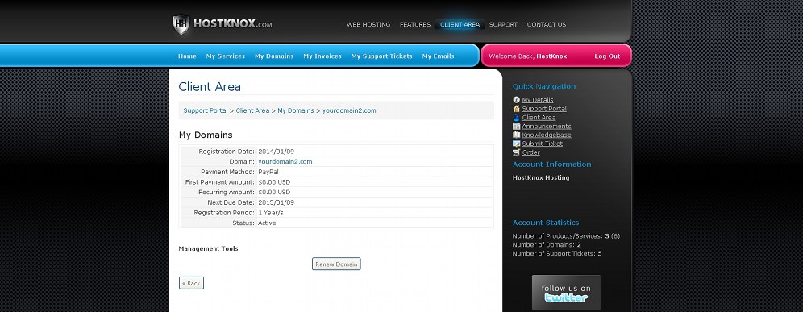Open the Features top menu item

tap(415, 25)
